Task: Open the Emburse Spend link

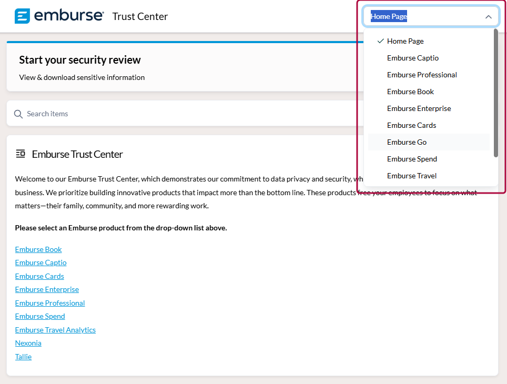Action: coord(40,316)
